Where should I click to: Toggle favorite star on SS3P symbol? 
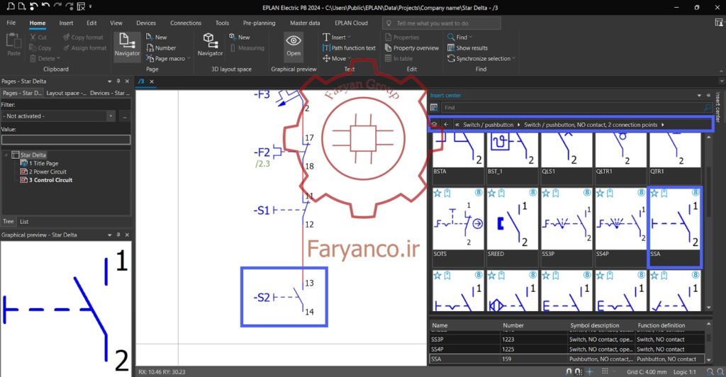pos(546,193)
